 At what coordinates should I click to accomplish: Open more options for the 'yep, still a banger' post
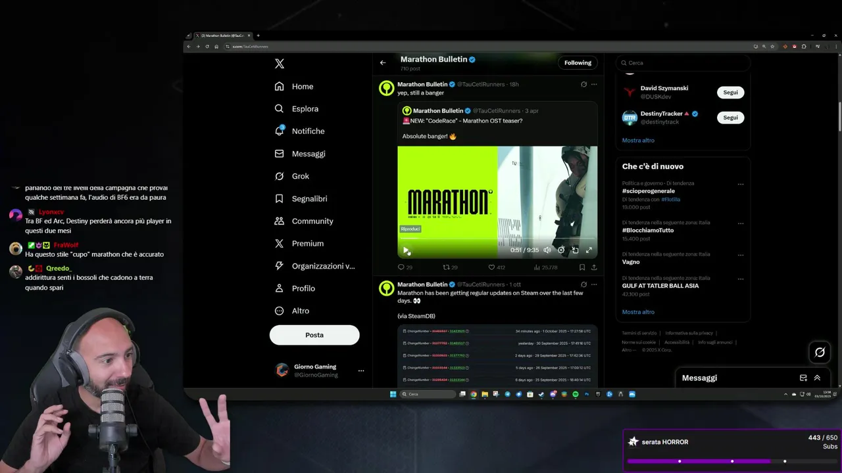coord(594,85)
